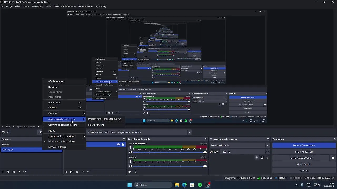Expand the Ordenar submenu
The height and width of the screenshot is (189, 337).
64,113
